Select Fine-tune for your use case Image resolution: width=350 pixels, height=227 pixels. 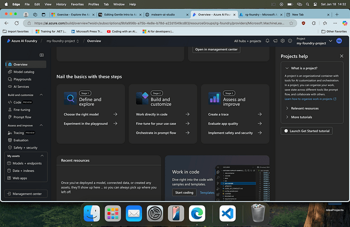[162, 124]
